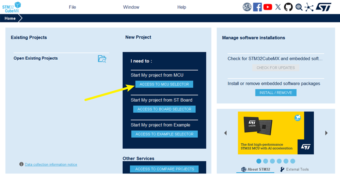The height and width of the screenshot is (179, 340).
Task: Open the X social media icon
Action: (x=278, y=7)
